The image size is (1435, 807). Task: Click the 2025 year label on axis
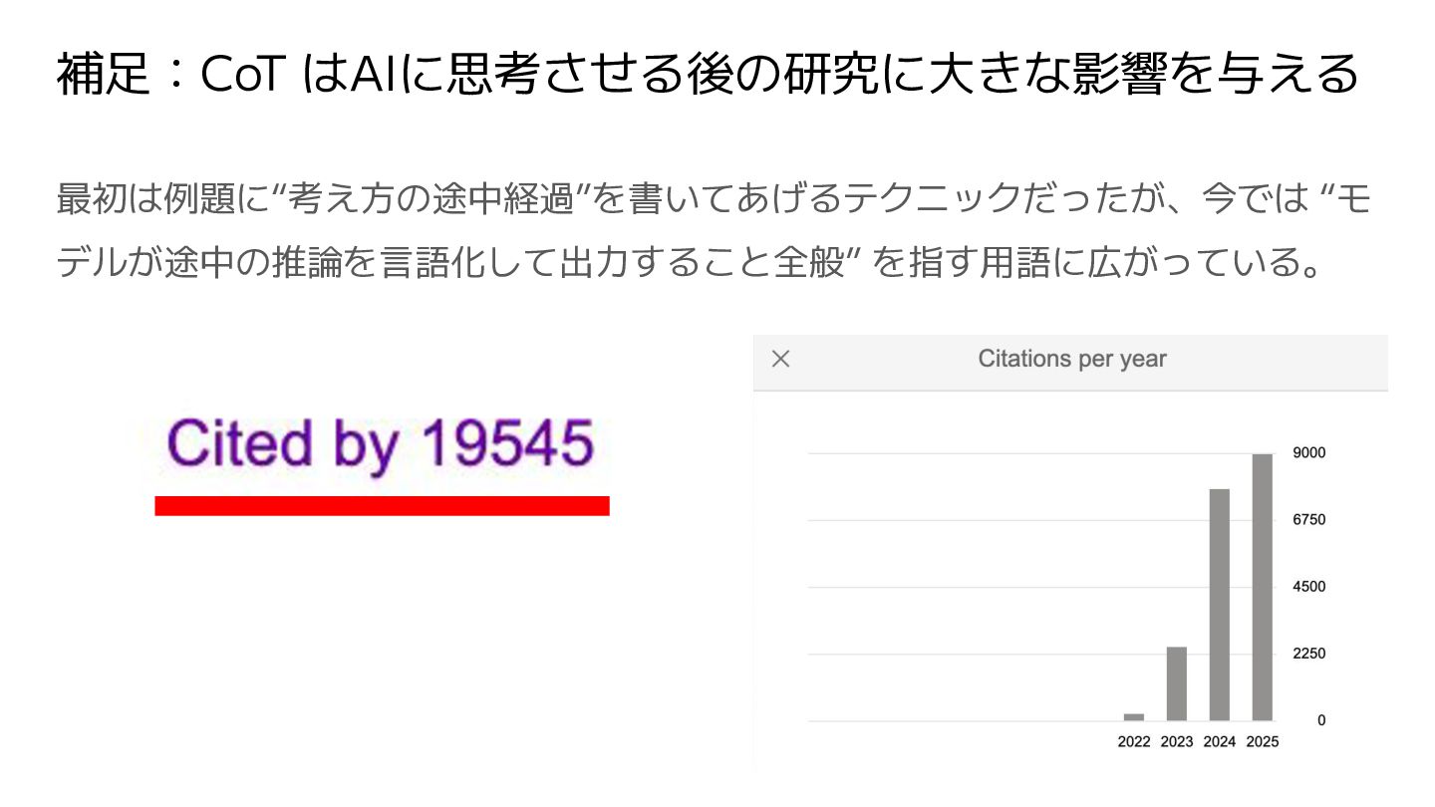pos(1263,742)
